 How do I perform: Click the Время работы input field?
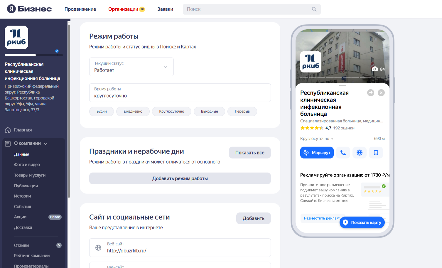click(x=180, y=93)
